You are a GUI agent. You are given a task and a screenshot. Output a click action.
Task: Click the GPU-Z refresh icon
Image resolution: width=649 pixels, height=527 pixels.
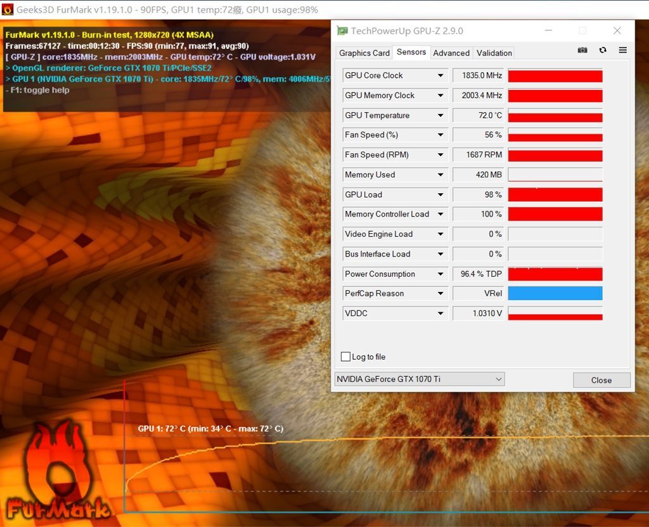(x=603, y=50)
